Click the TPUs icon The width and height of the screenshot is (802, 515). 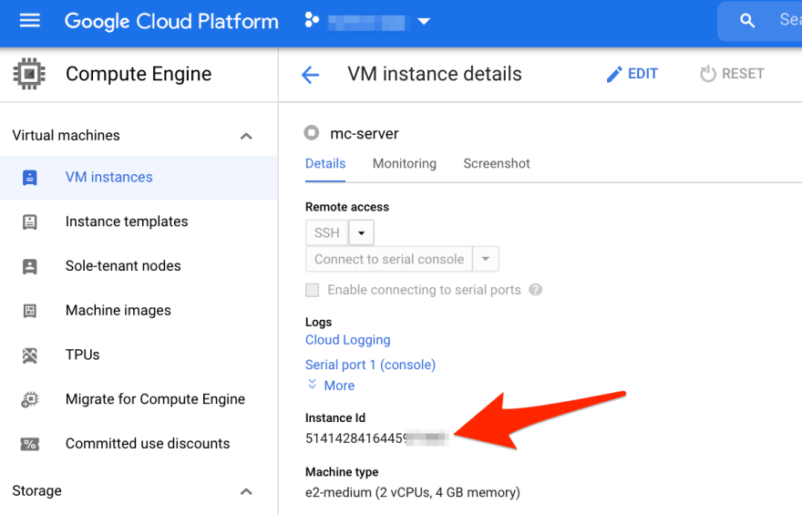click(x=30, y=355)
